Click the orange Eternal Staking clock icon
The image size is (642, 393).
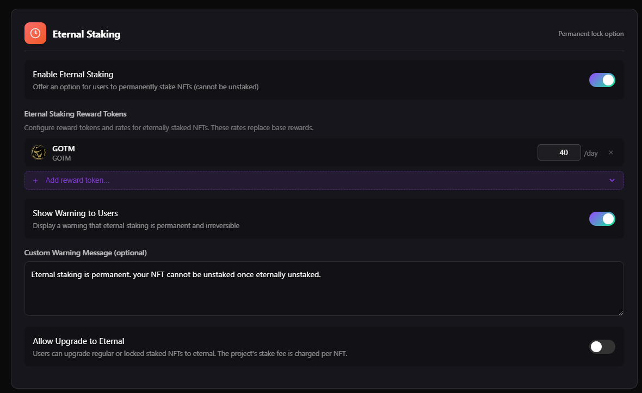coord(35,33)
